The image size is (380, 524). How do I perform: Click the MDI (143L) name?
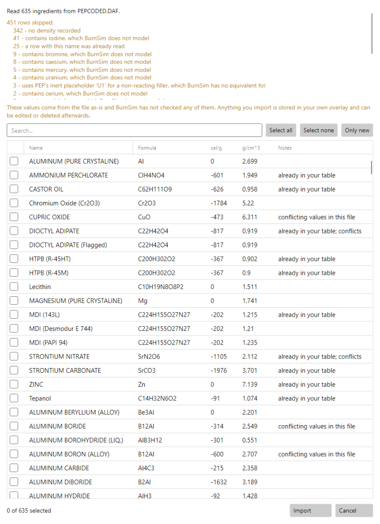tap(44, 315)
